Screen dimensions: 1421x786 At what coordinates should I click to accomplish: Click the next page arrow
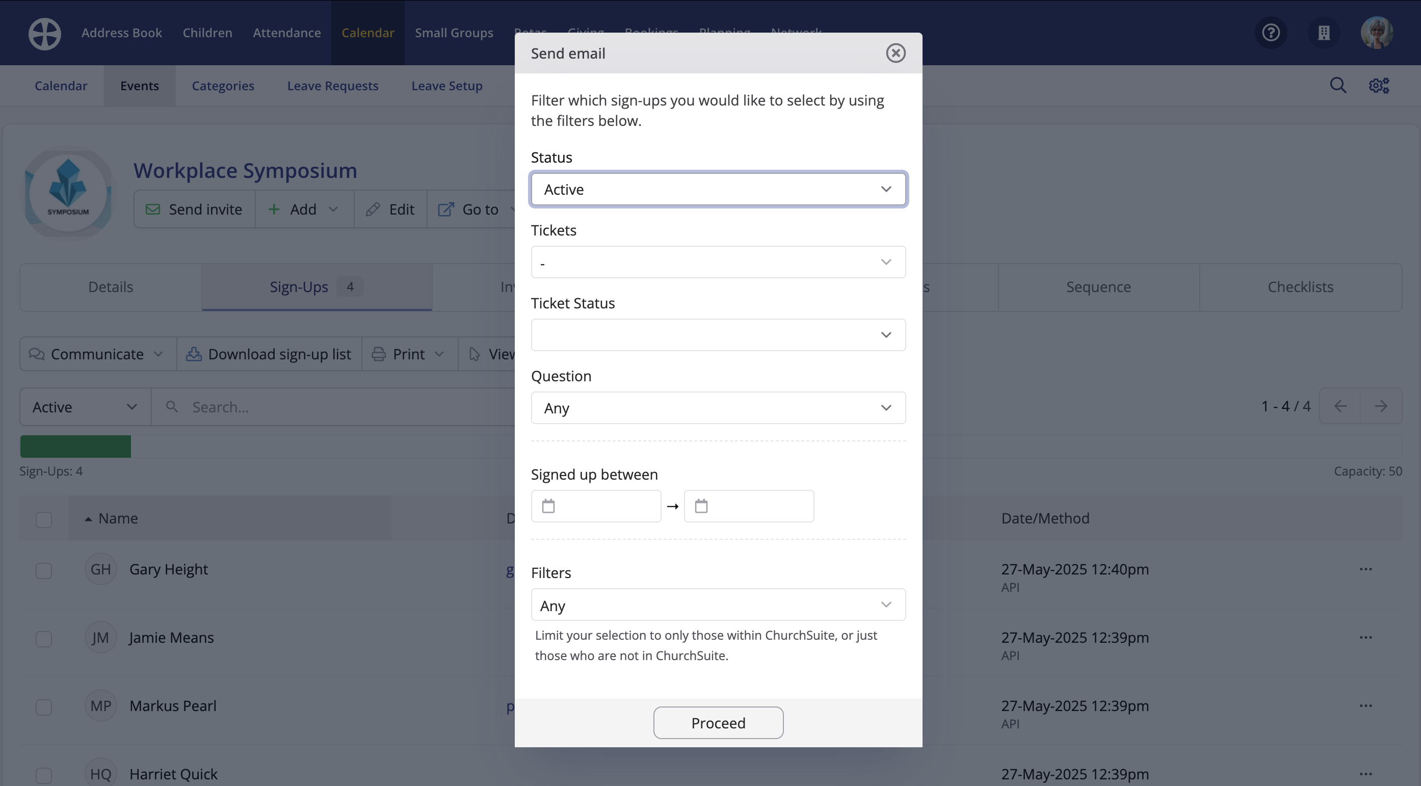[x=1381, y=407]
